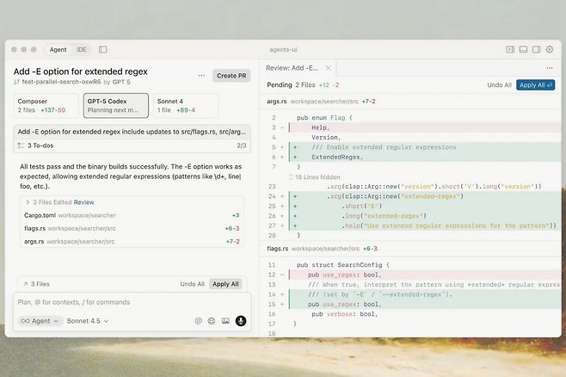Click the globe web search icon
The width and height of the screenshot is (566, 377).
point(212,321)
